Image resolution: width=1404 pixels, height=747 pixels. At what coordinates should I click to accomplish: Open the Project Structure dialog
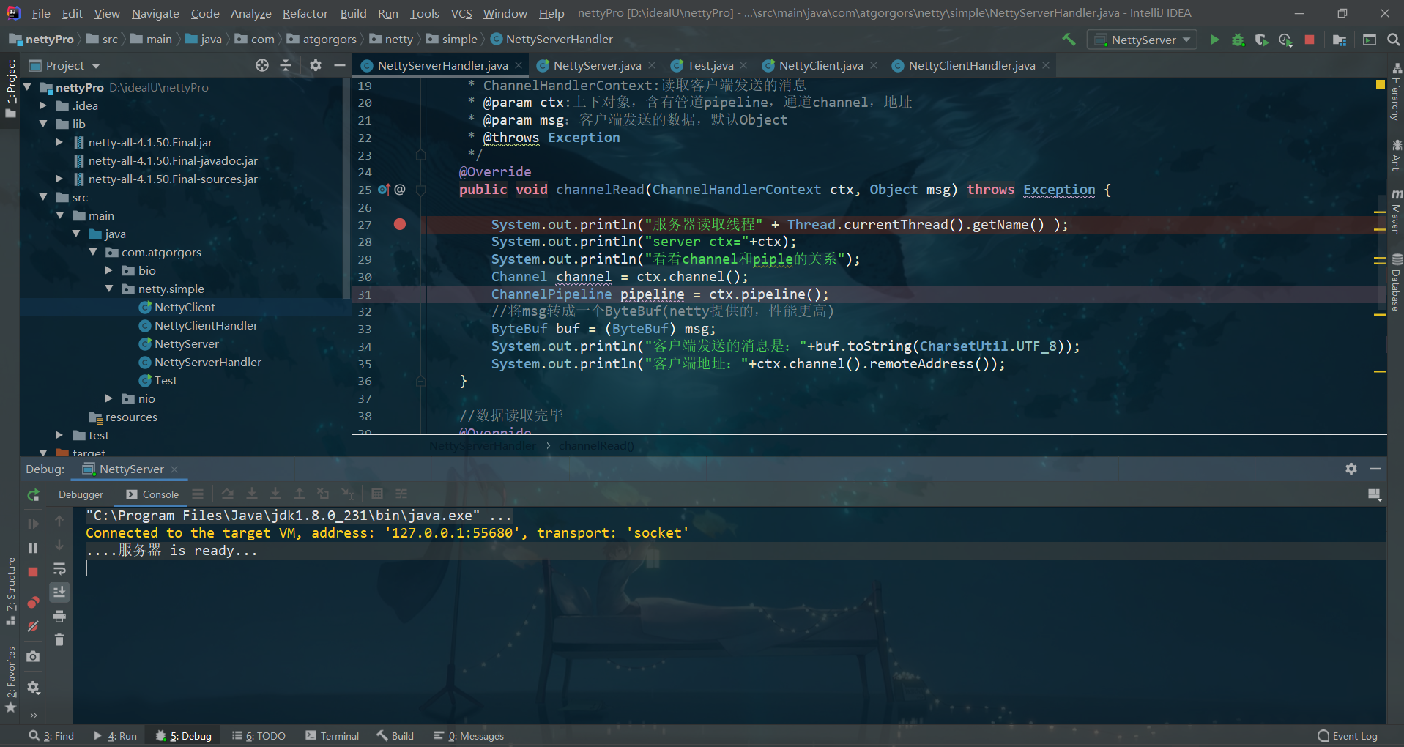tap(1340, 40)
